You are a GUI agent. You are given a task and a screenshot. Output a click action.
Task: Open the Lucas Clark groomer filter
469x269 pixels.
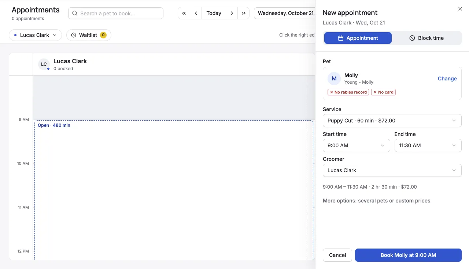click(35, 35)
